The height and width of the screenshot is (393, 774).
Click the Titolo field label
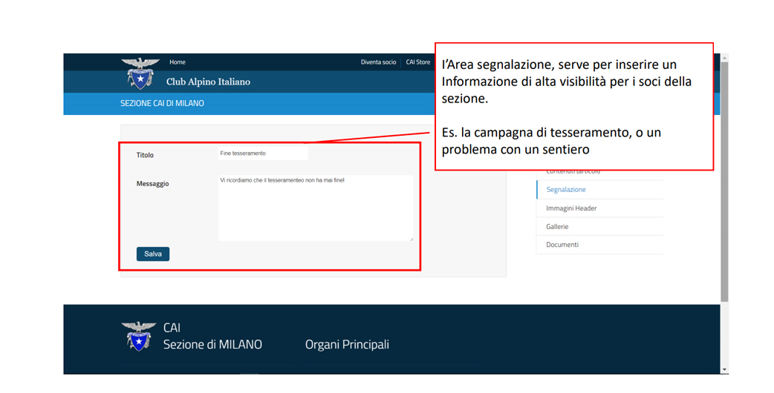point(145,155)
